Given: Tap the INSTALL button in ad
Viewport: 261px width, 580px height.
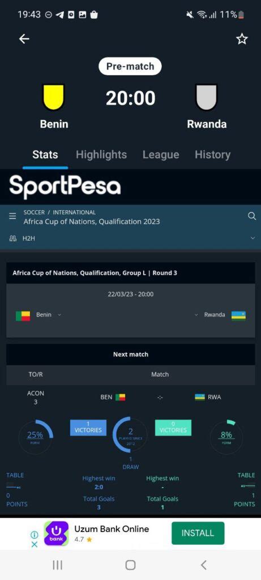Looking at the screenshot, I should tap(198, 533).
